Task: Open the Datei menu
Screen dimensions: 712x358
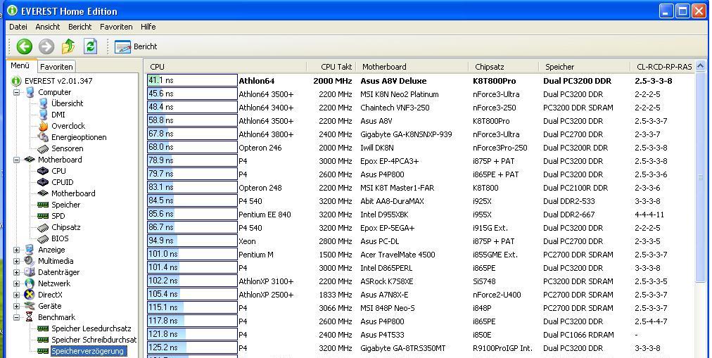Action: click(x=18, y=27)
